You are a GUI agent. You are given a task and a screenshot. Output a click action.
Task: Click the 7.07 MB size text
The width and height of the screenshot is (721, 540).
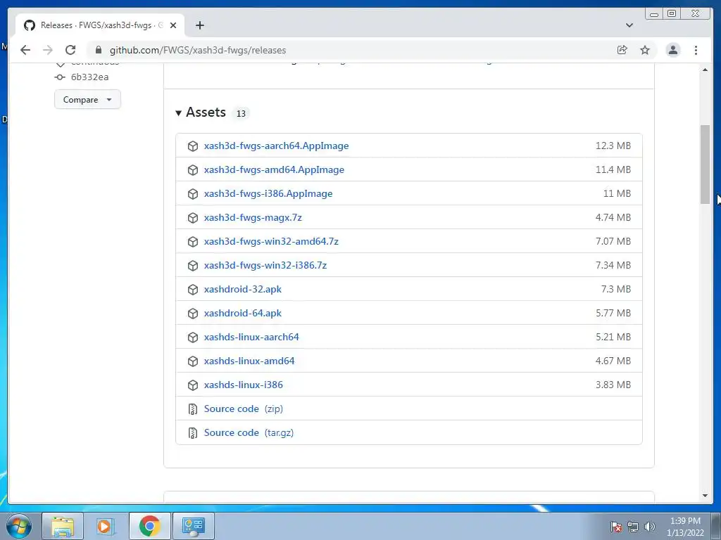(x=613, y=241)
